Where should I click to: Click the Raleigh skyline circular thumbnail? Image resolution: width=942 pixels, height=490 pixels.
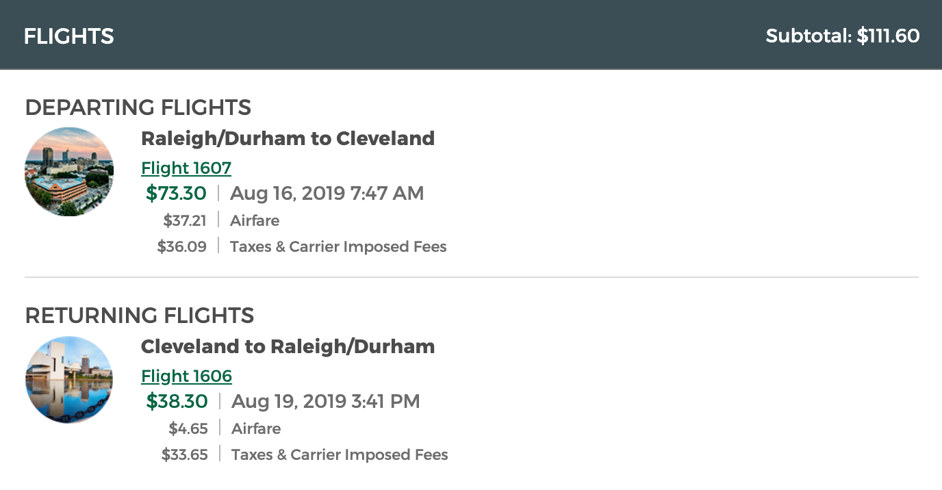pos(69,172)
